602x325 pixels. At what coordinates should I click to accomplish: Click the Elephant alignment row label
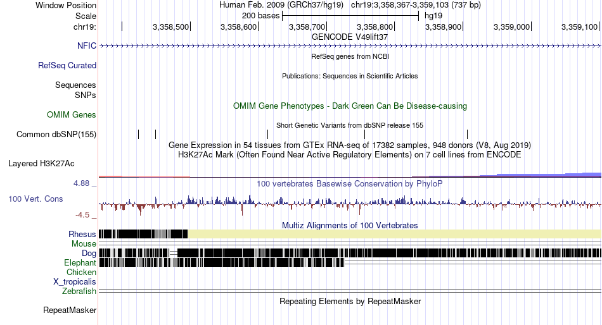(x=80, y=262)
